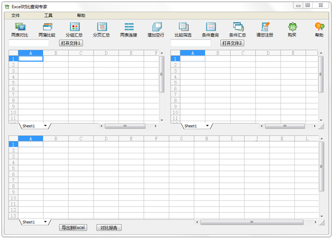
Task: Launch the 分组汇总 function
Action: tap(74, 30)
